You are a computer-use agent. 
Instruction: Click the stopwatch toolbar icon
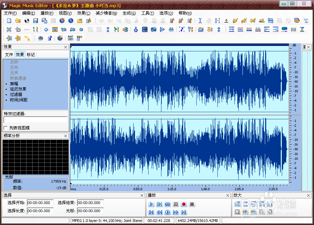tap(136, 29)
